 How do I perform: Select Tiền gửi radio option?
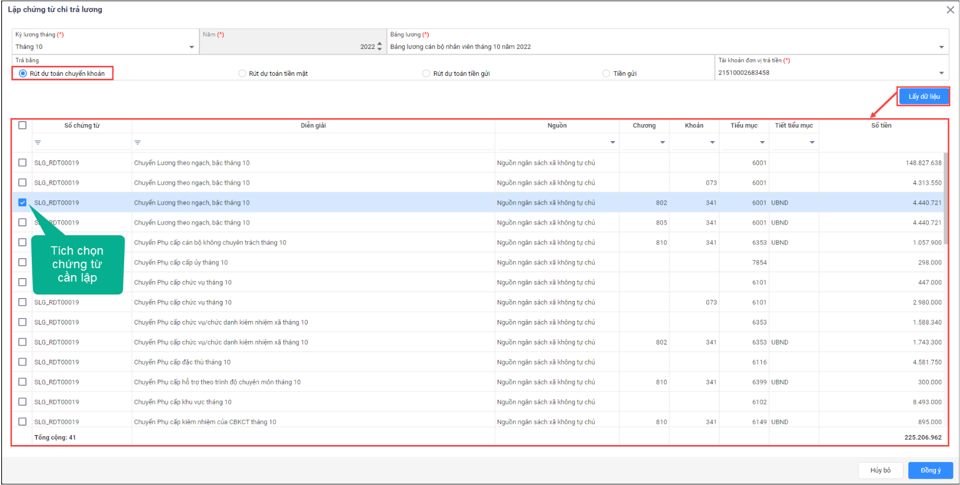click(606, 73)
